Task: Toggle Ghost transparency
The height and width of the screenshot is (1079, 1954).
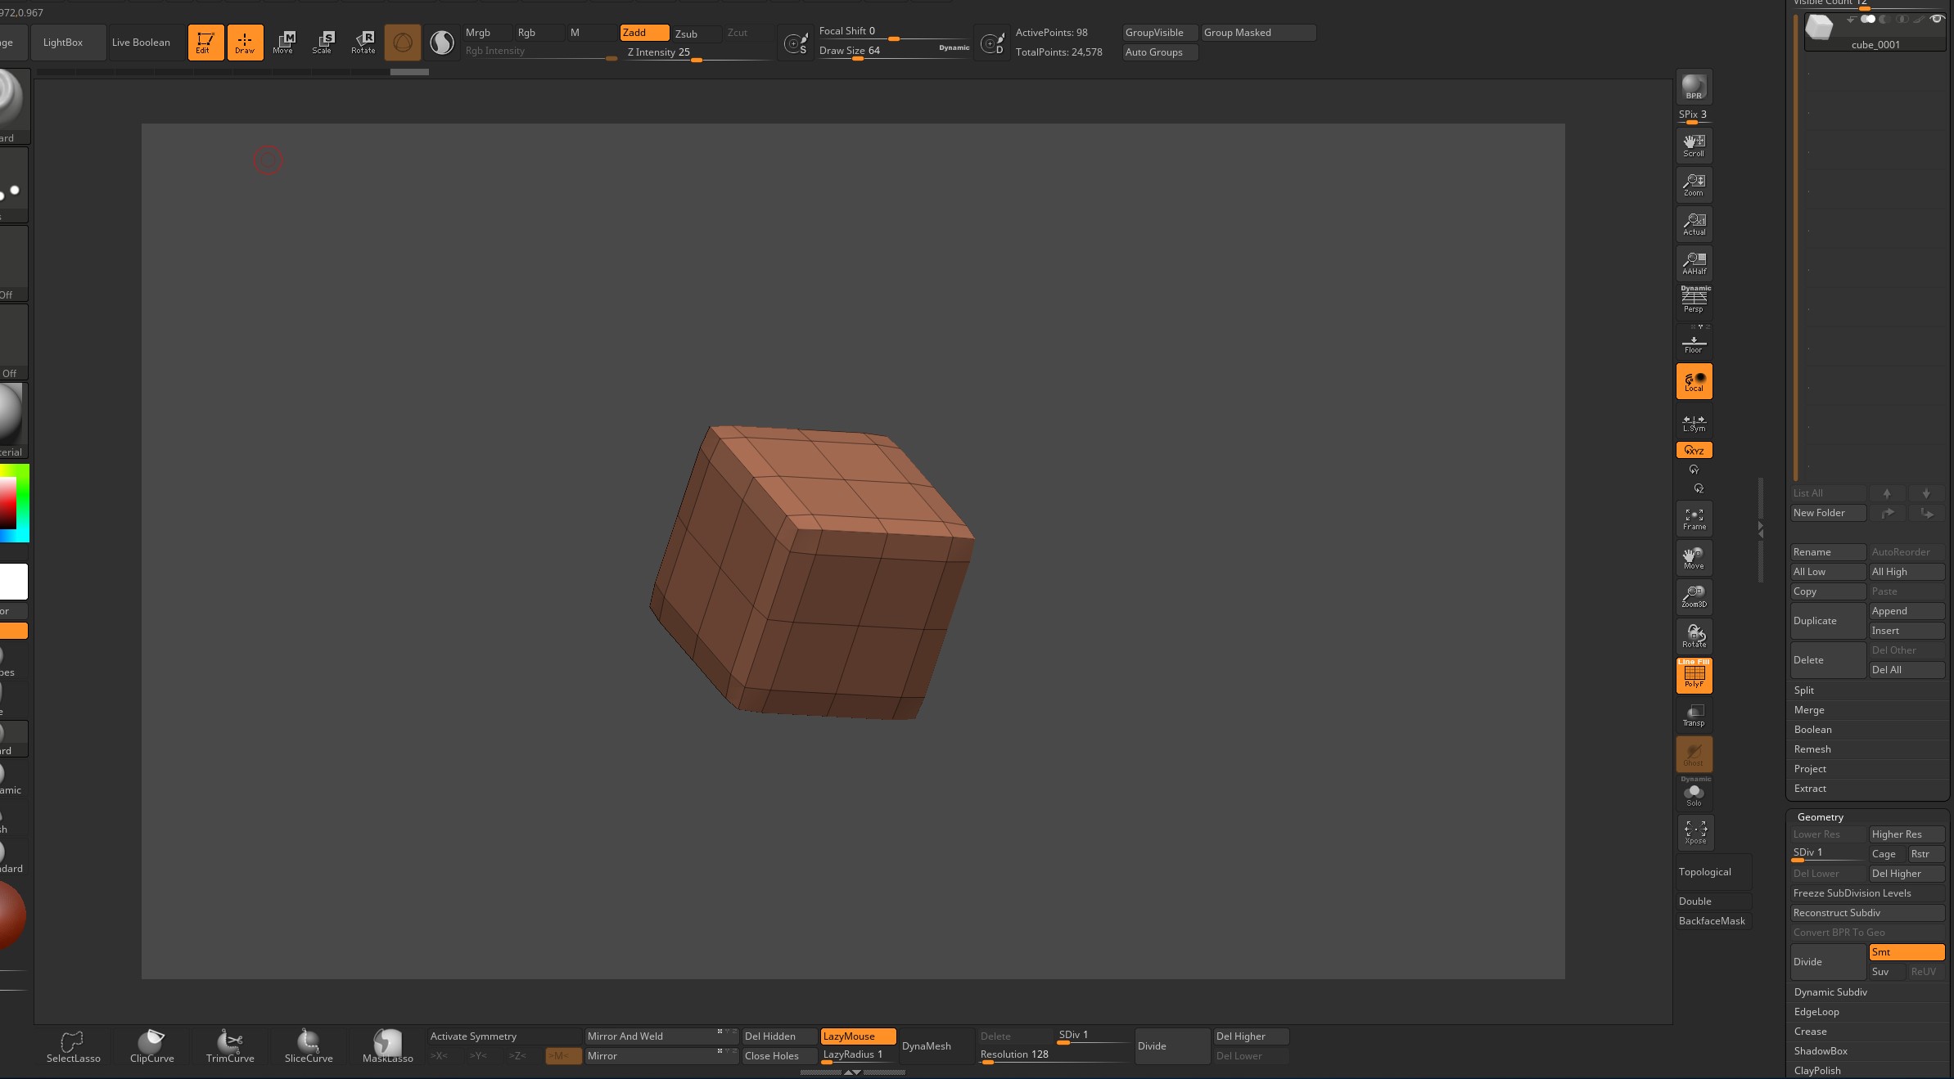Action: [x=1694, y=754]
